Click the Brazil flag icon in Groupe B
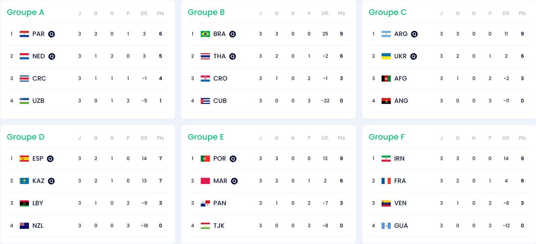This screenshot has width=536, height=244. pos(205,34)
